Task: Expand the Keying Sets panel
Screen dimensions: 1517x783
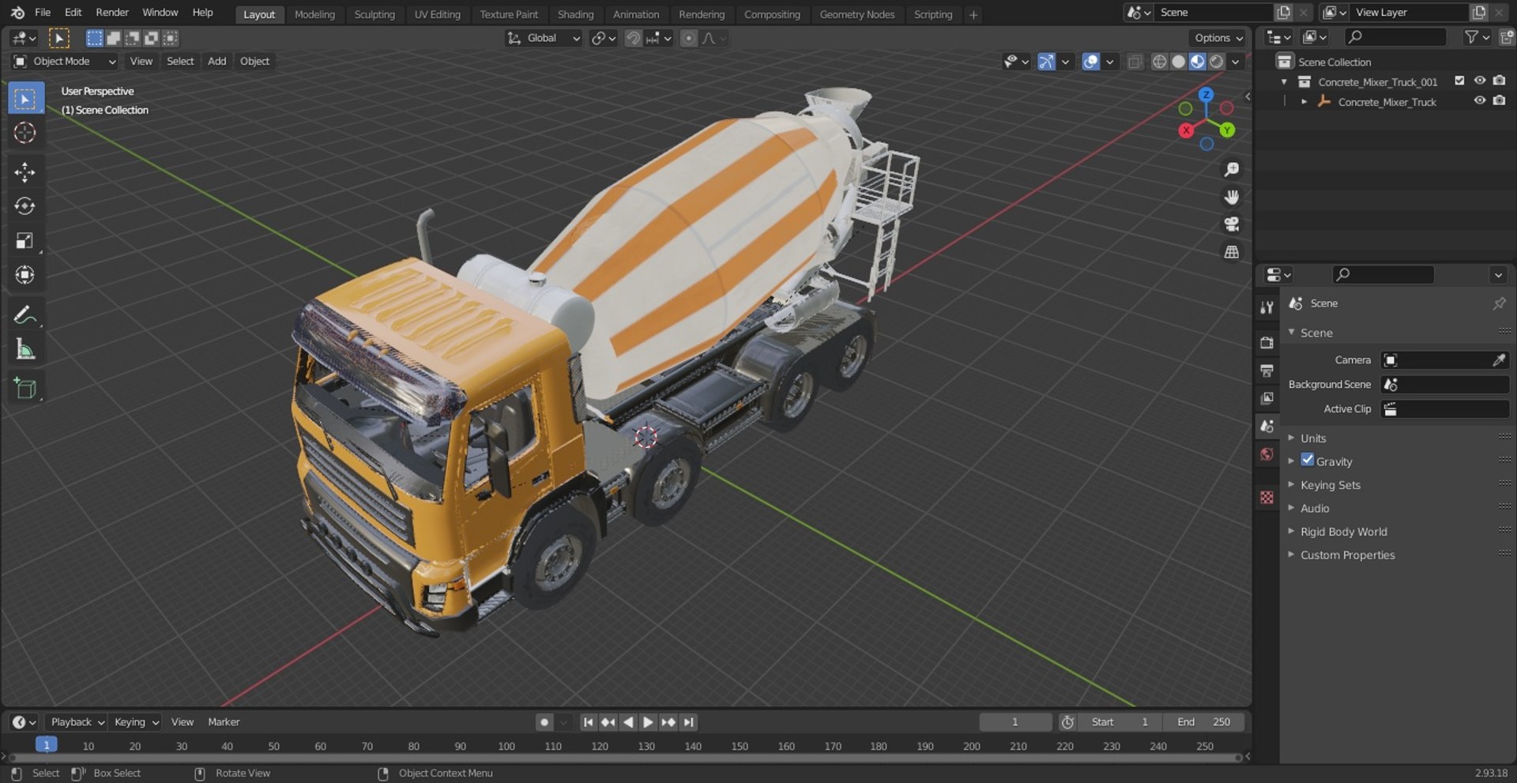Action: click(1331, 485)
